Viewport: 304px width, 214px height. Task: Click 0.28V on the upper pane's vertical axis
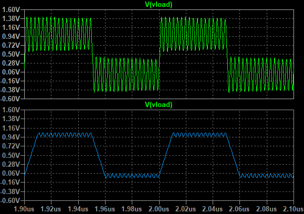pos(11,63)
